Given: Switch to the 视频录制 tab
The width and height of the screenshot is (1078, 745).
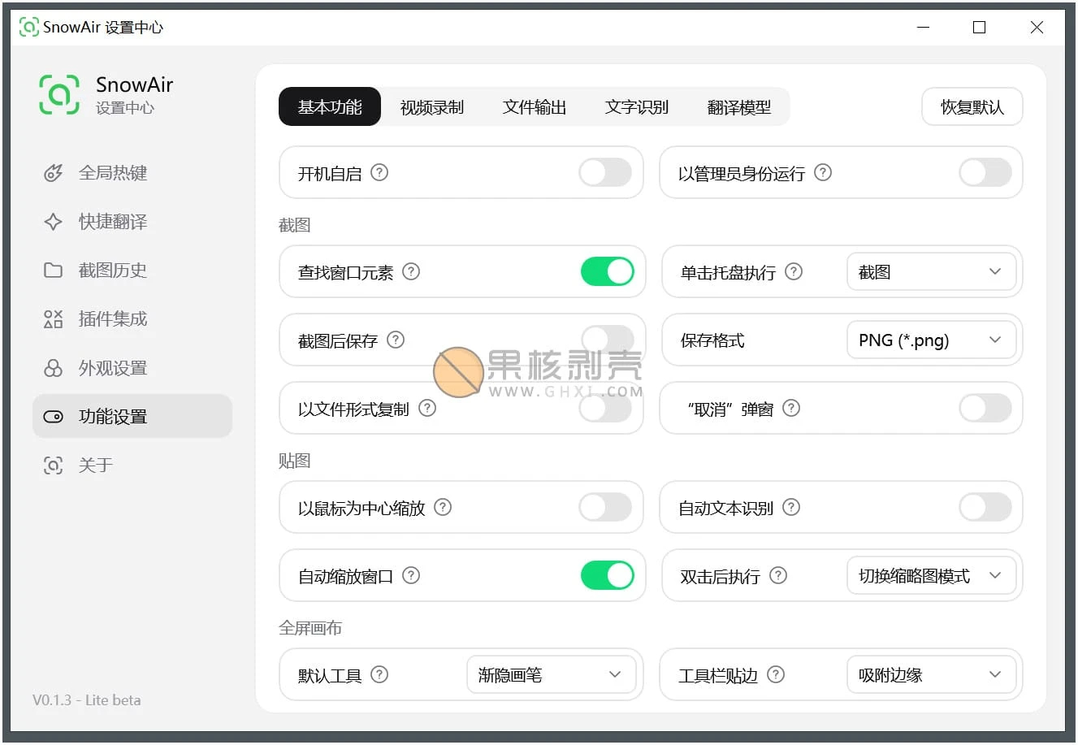Looking at the screenshot, I should click(432, 106).
